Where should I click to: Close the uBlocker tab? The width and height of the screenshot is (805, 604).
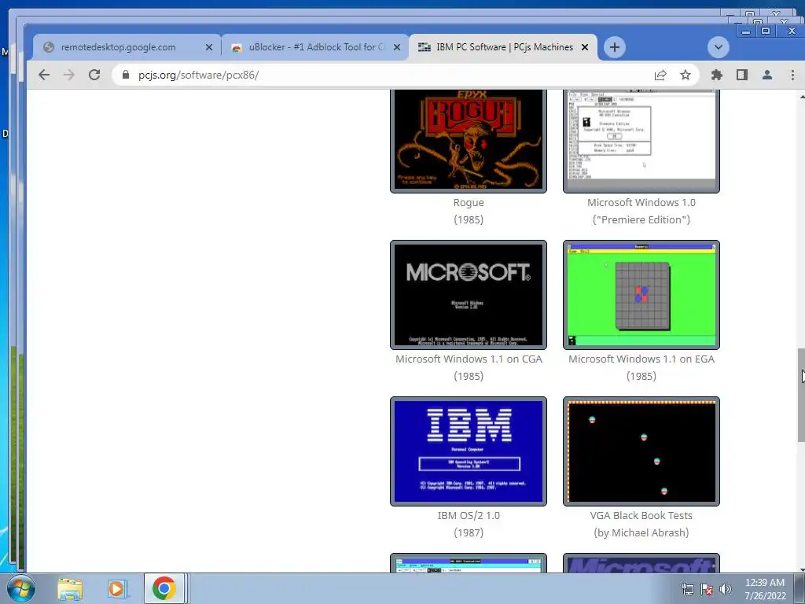(397, 47)
